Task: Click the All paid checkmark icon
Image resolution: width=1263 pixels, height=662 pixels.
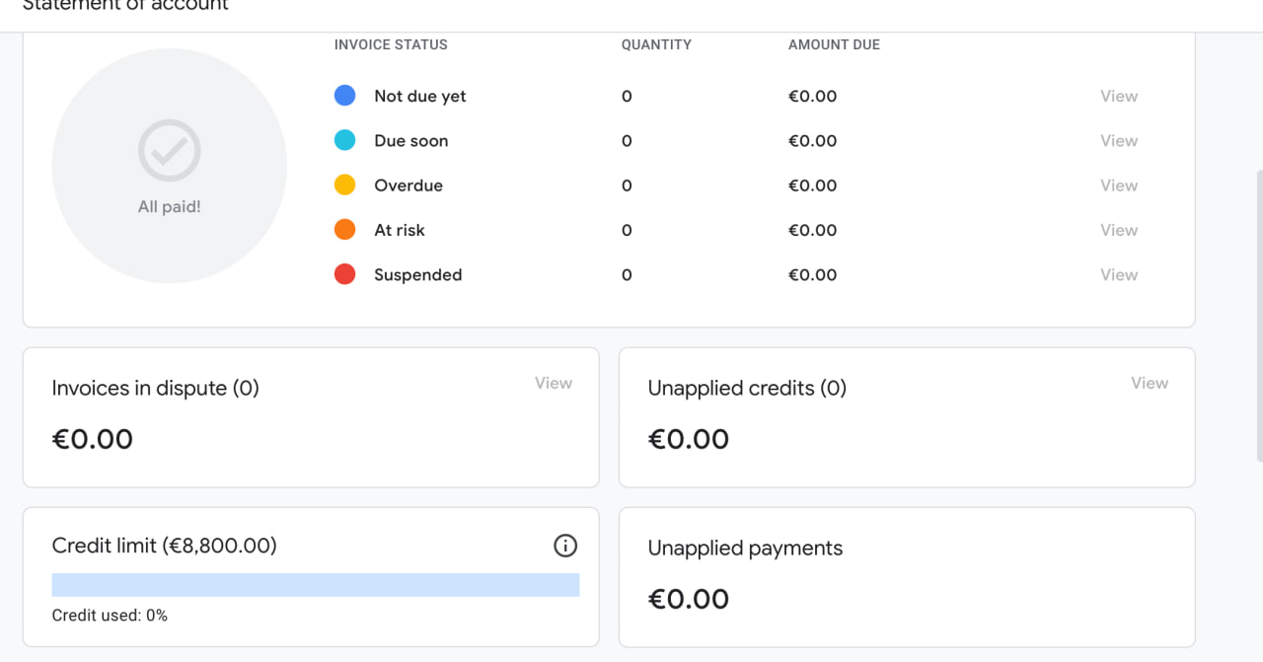Action: tap(170, 151)
